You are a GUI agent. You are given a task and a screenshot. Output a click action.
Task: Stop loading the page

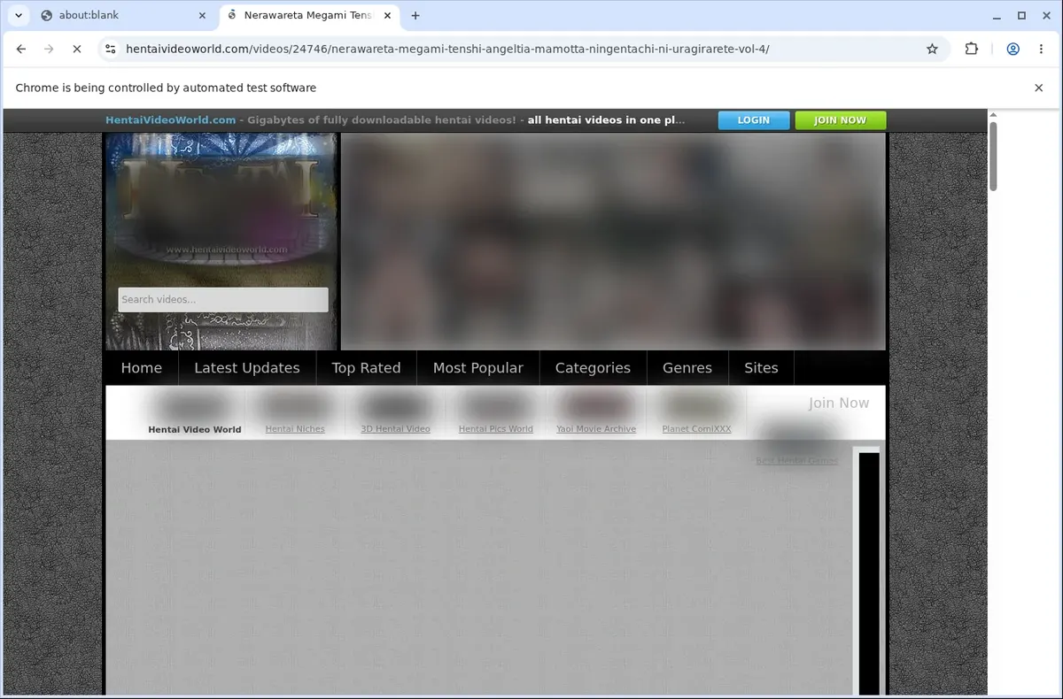(77, 50)
